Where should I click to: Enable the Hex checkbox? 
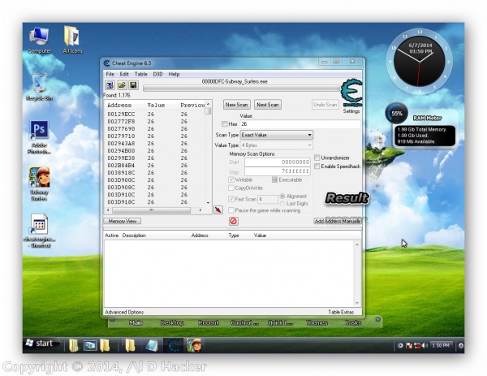[225, 124]
